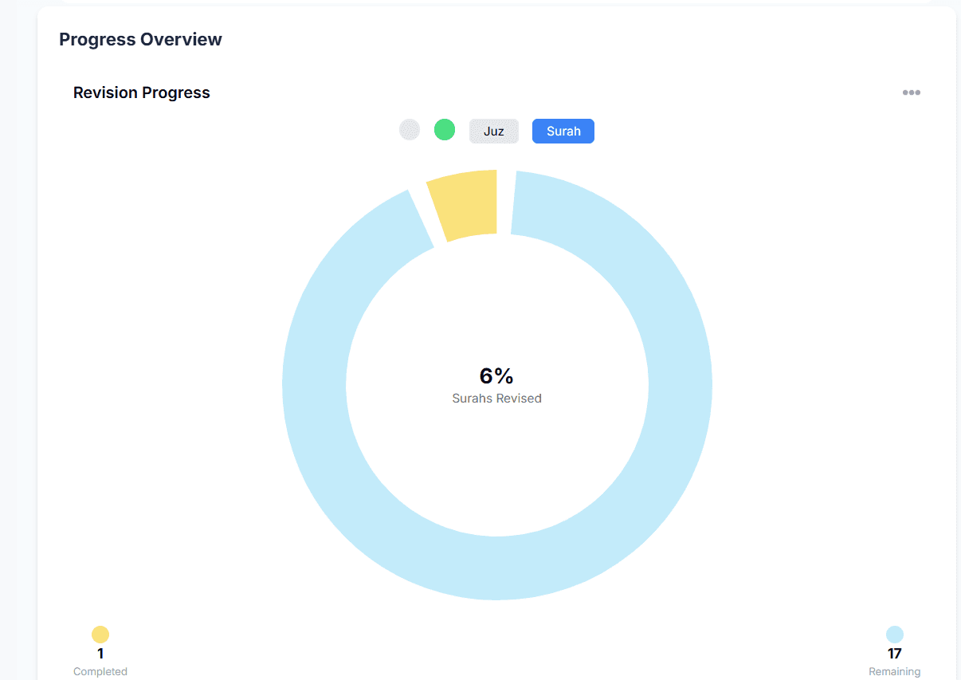Click the yellow Completed legend dot
Viewport: 961px width, 680px height.
100,635
